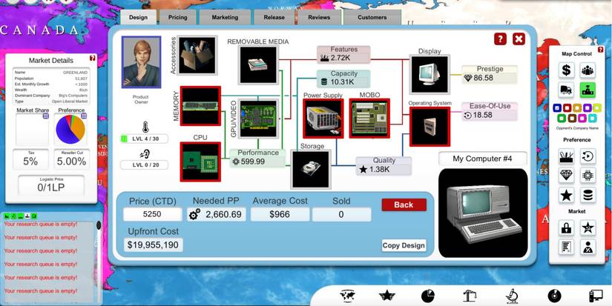Toggle the brown opponent company checkbox

(x=572, y=118)
